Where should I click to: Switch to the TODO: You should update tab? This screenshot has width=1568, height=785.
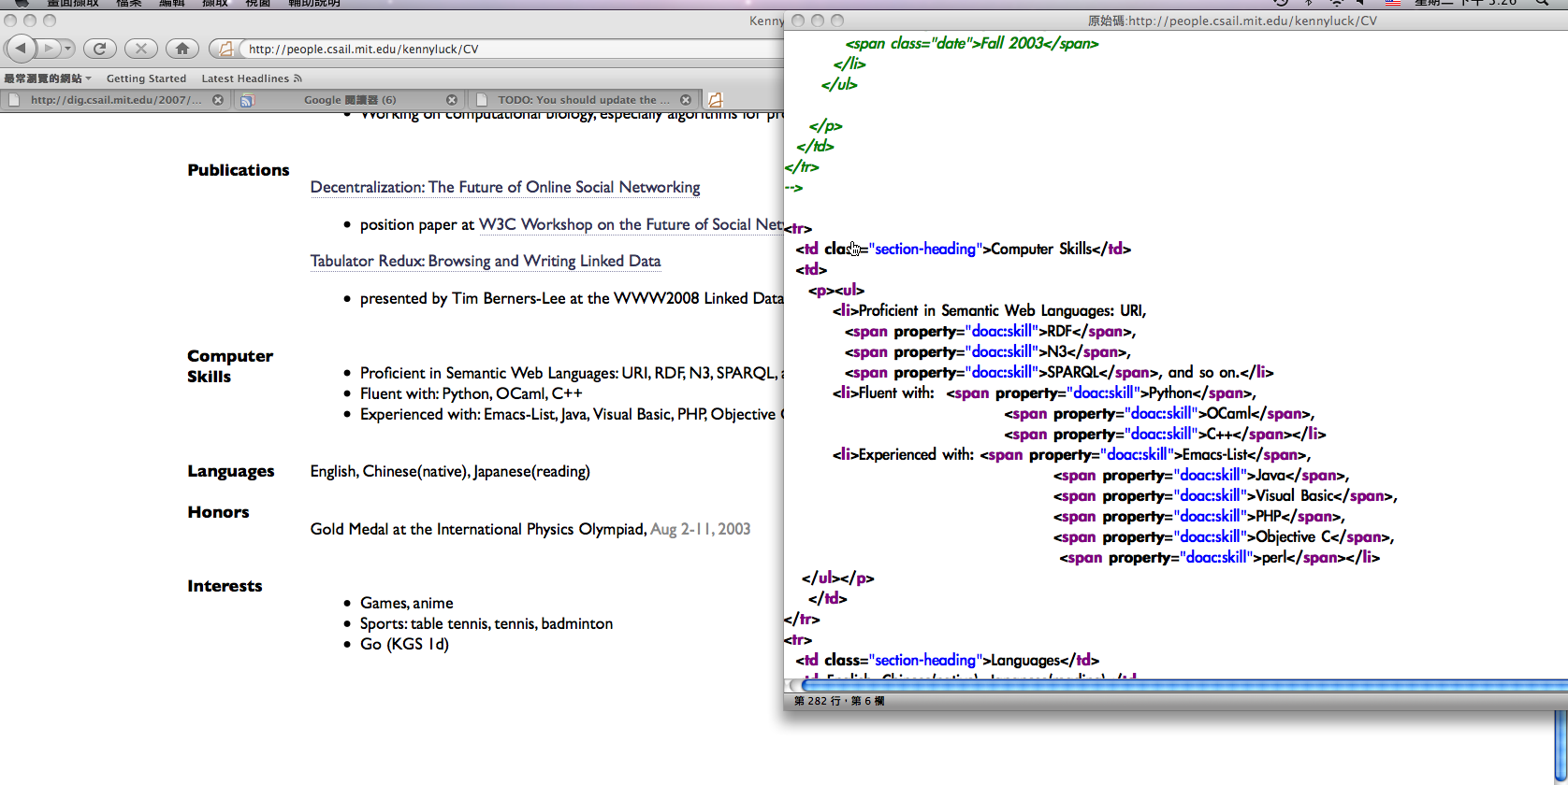click(582, 100)
